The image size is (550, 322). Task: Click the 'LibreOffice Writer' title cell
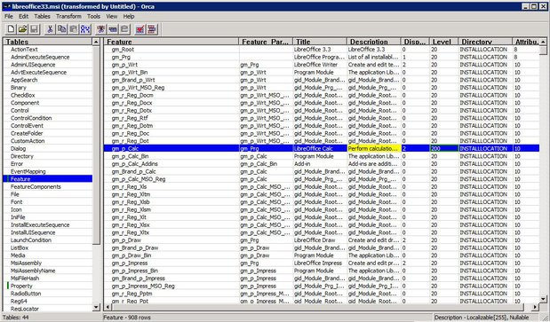click(x=320, y=65)
